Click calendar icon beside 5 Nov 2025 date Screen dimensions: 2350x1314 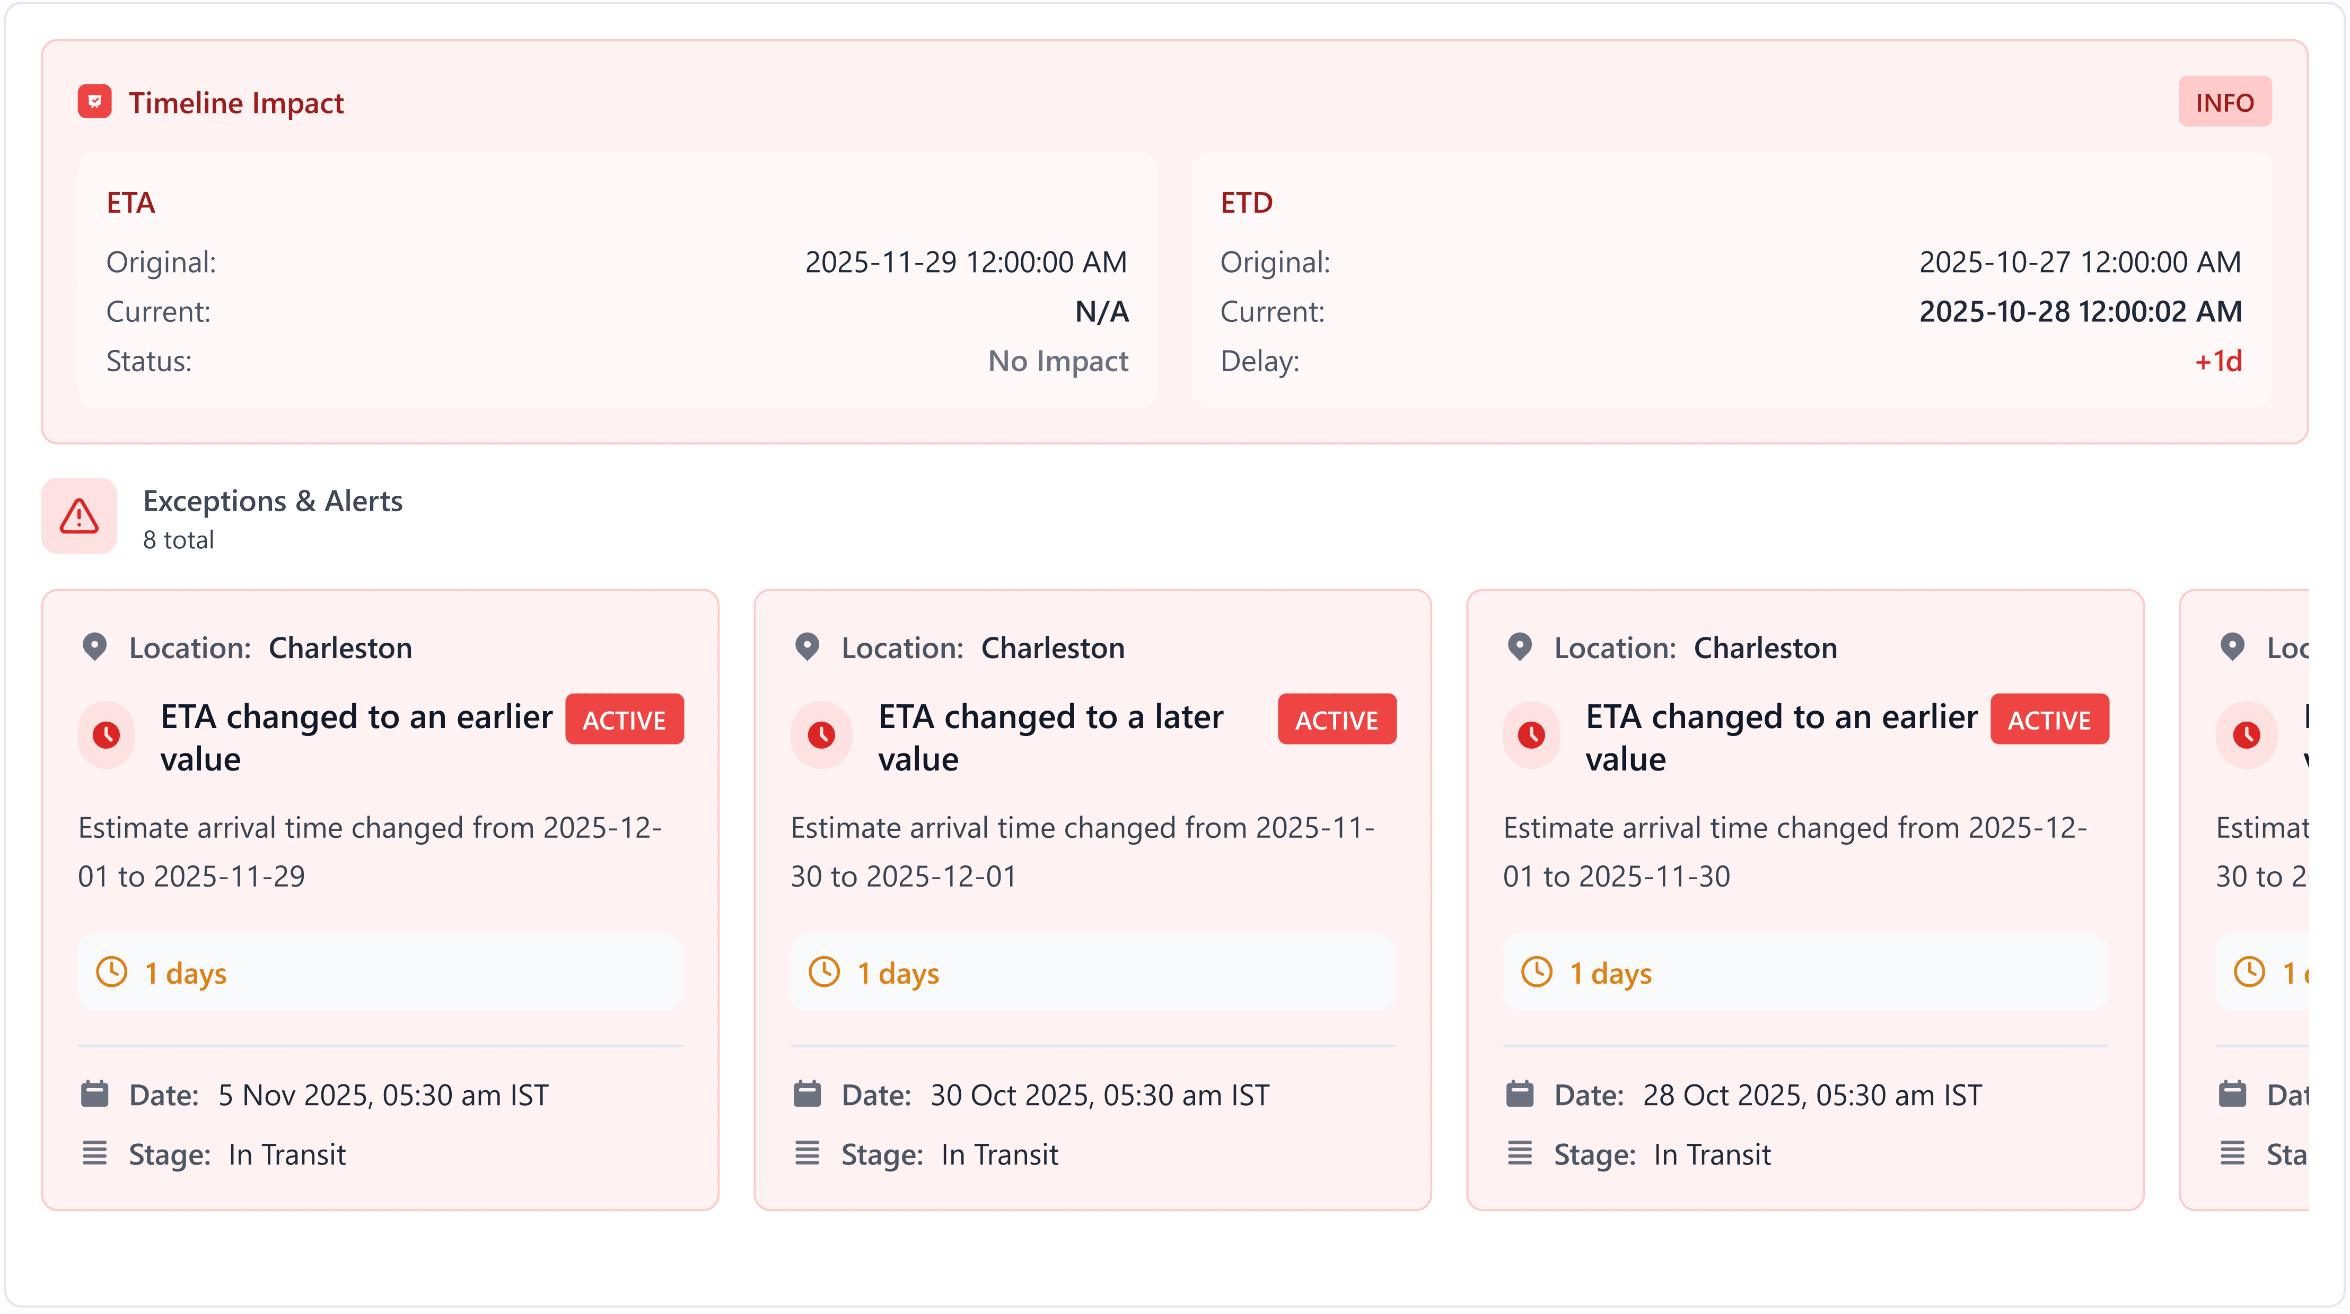tap(95, 1094)
